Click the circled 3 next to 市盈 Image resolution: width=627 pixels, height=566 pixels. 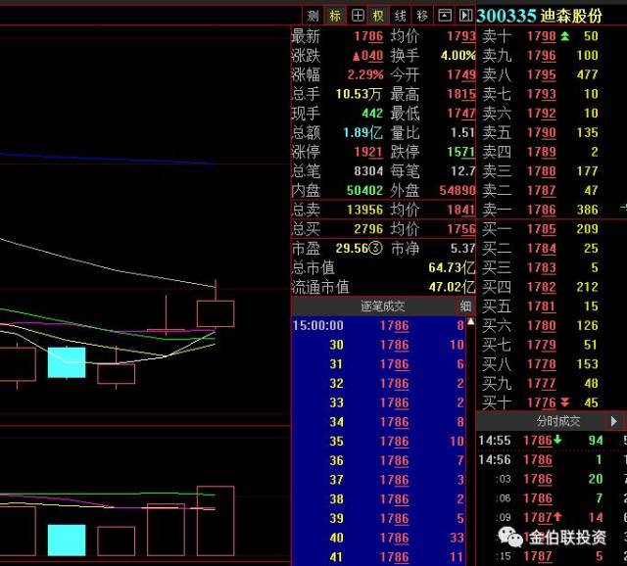coord(375,248)
